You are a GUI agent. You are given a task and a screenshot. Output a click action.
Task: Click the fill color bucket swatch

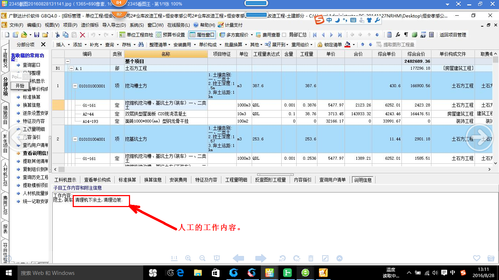click(347, 44)
